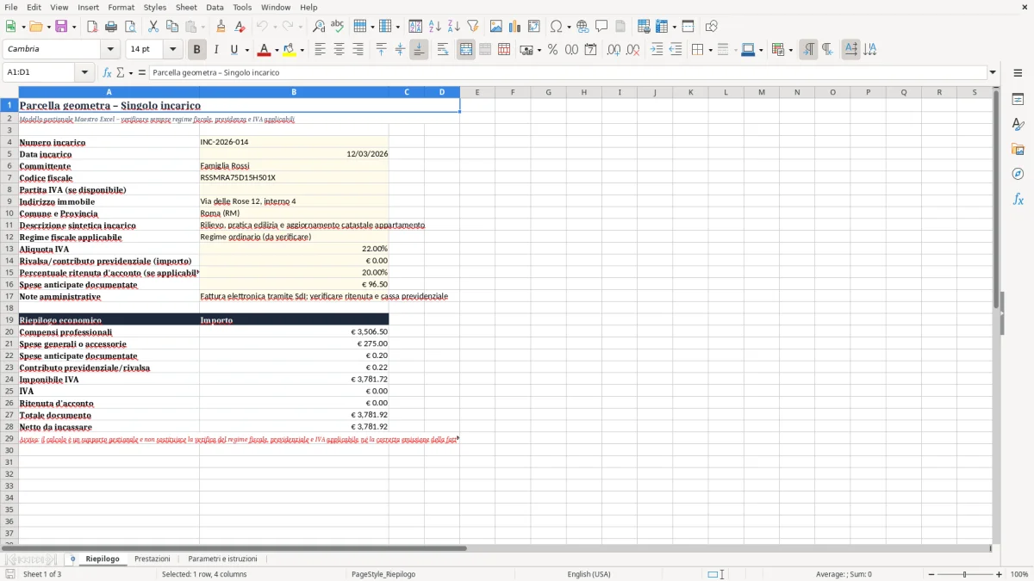
Task: Open Sidebar Navigator compass icon
Action: click(1018, 174)
